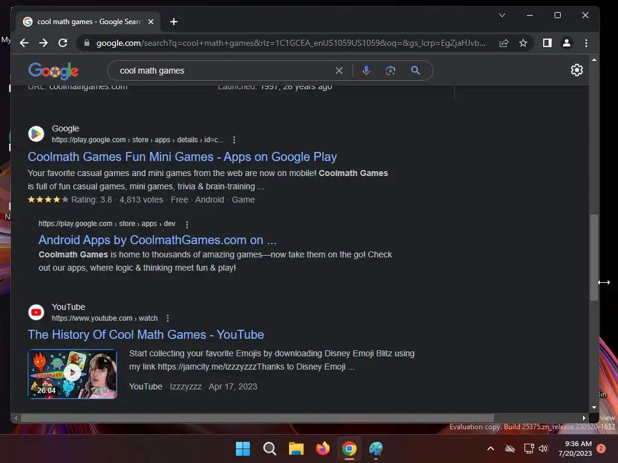Image resolution: width=618 pixels, height=463 pixels.
Task: Open Paint app from taskbar
Action: tap(376, 449)
